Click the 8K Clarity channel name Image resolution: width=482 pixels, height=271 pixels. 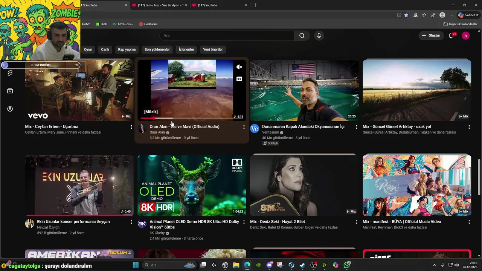coord(157,233)
